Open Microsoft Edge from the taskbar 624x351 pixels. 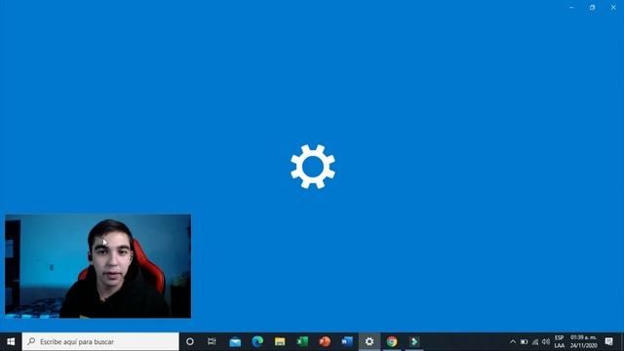point(257,341)
